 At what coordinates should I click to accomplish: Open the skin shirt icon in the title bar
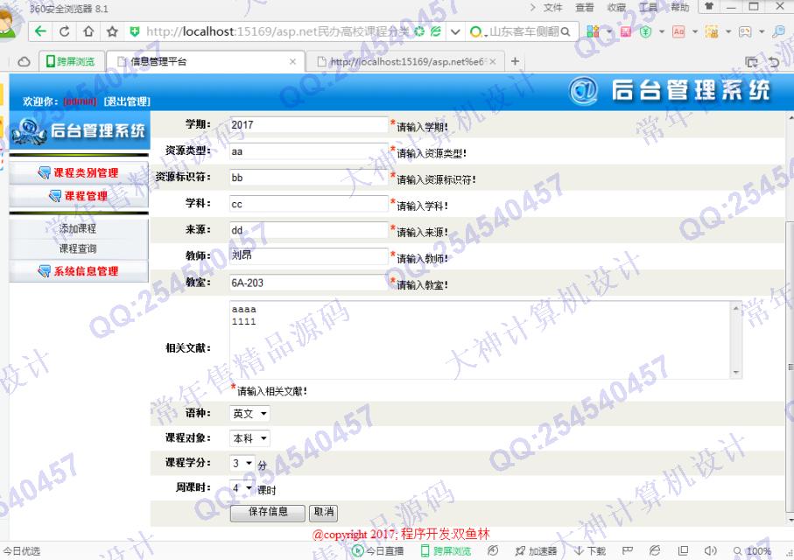pyautogui.click(x=709, y=6)
